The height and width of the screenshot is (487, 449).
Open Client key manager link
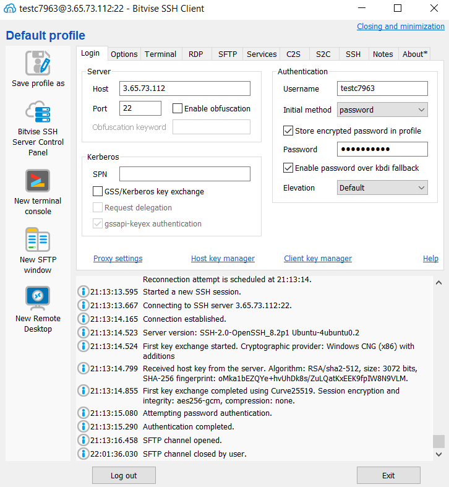[318, 259]
